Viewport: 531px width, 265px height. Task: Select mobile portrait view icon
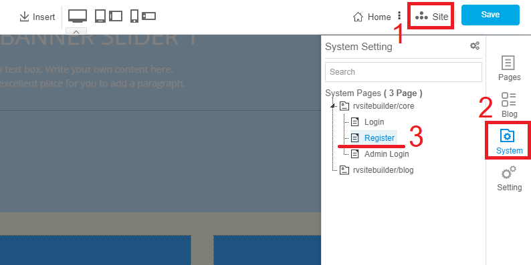pyautogui.click(x=134, y=16)
